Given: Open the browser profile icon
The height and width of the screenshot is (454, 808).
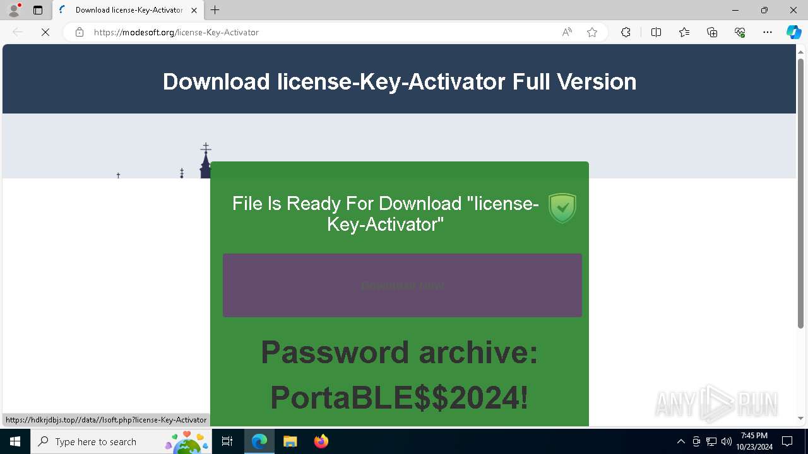Looking at the screenshot, I should click(x=13, y=10).
